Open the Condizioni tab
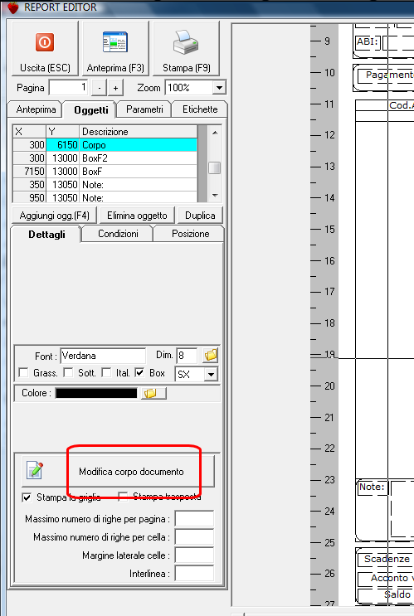Viewport: 414px width, 616px height. point(118,234)
